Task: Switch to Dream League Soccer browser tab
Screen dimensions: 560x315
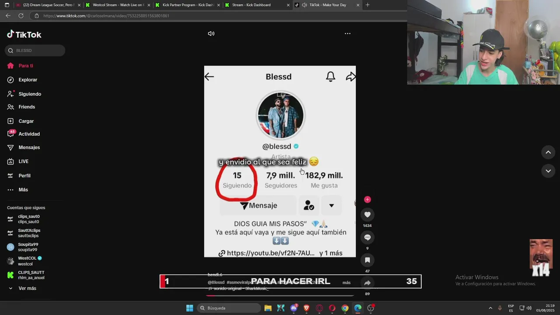Action: 48,5
